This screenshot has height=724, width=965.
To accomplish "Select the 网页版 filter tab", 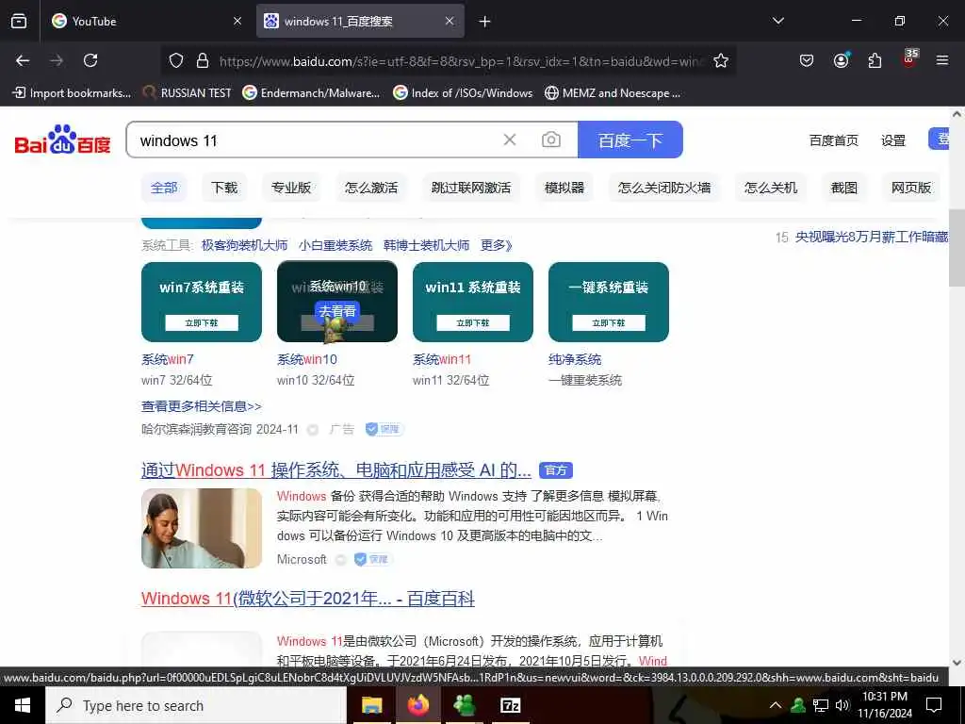I will (911, 188).
